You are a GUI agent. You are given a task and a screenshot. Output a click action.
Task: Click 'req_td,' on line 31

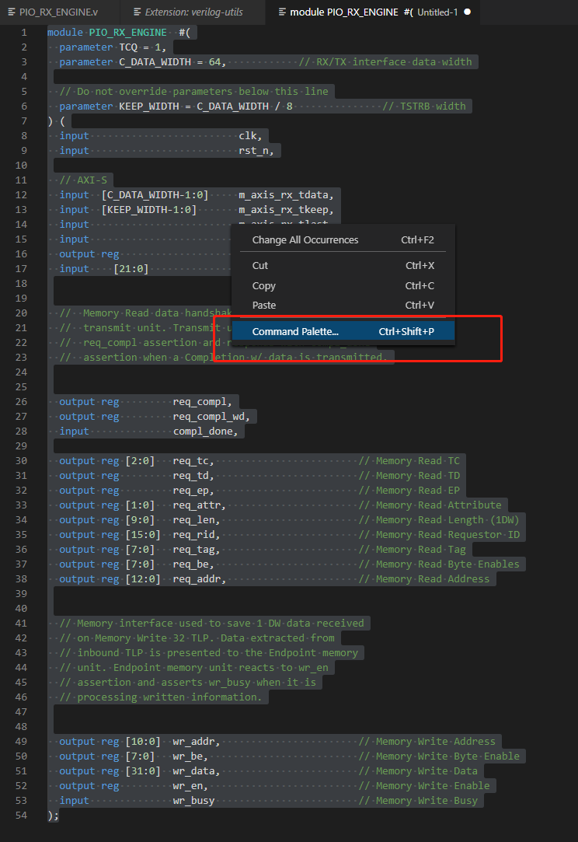[193, 476]
